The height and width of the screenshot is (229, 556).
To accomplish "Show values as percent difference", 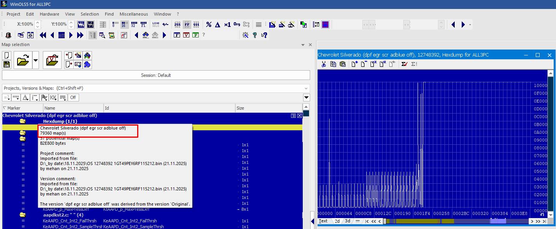I will click(208, 25).
